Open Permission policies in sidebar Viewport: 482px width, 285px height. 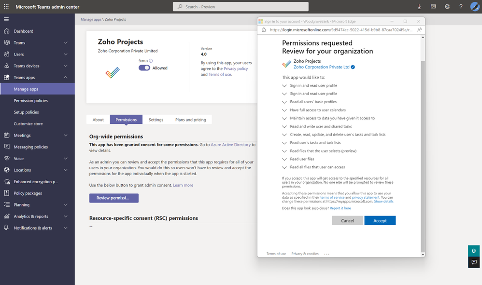(x=37, y=101)
